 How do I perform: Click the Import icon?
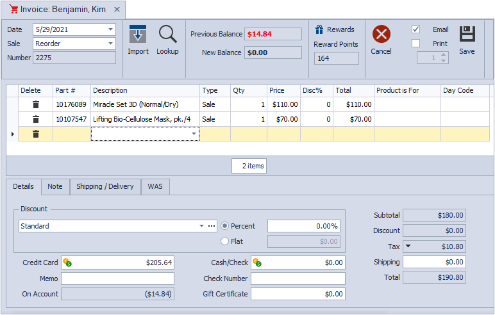138,34
